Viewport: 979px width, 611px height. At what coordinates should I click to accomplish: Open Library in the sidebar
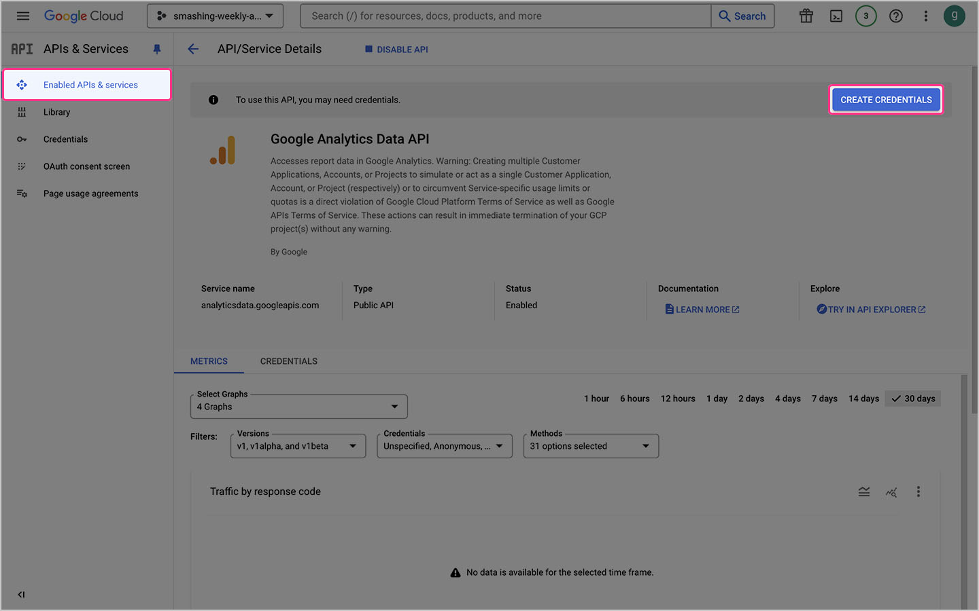click(x=56, y=111)
